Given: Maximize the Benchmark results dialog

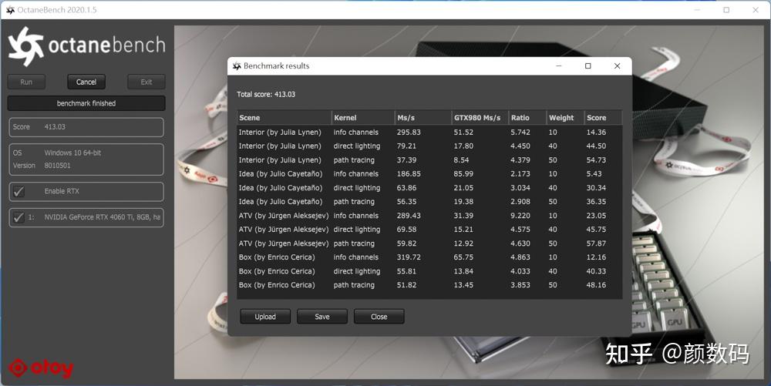Looking at the screenshot, I should coord(588,65).
